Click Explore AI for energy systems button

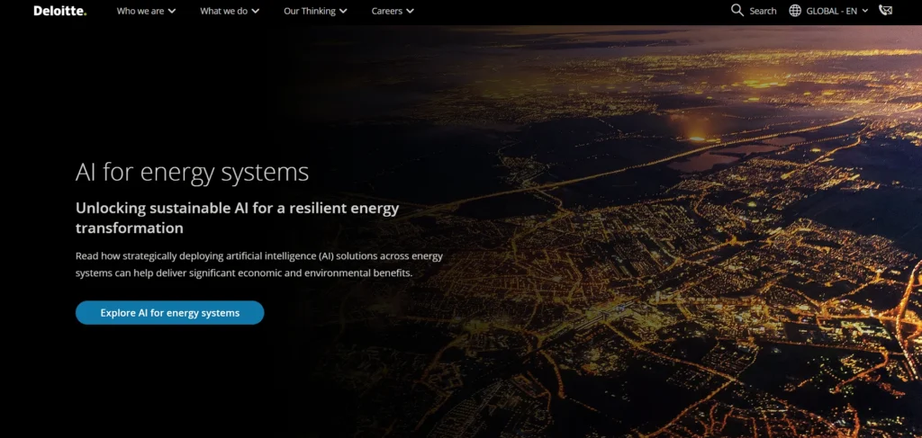(x=170, y=313)
